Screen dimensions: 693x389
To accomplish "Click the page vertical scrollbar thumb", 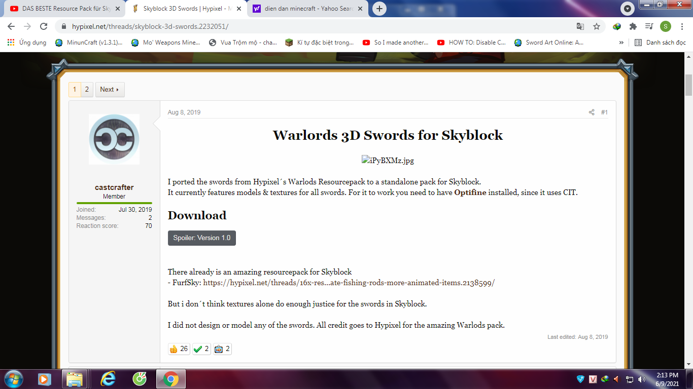I will (x=688, y=85).
